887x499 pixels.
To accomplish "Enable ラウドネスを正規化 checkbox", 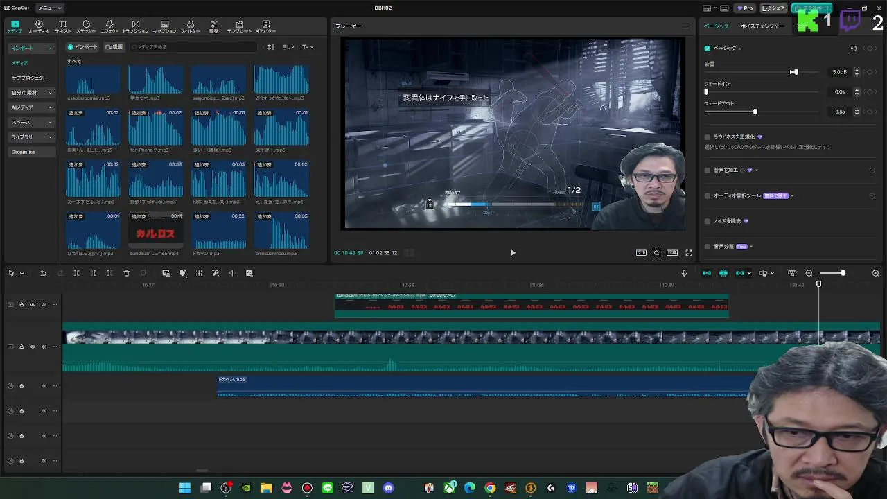I will click(707, 137).
